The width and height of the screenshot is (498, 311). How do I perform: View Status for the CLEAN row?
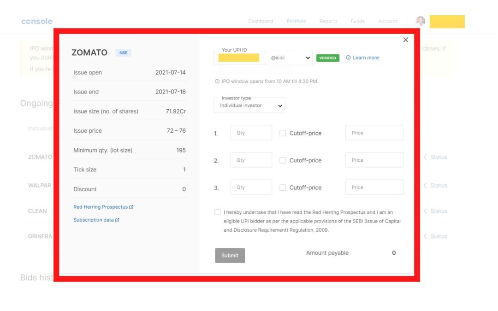click(x=435, y=211)
